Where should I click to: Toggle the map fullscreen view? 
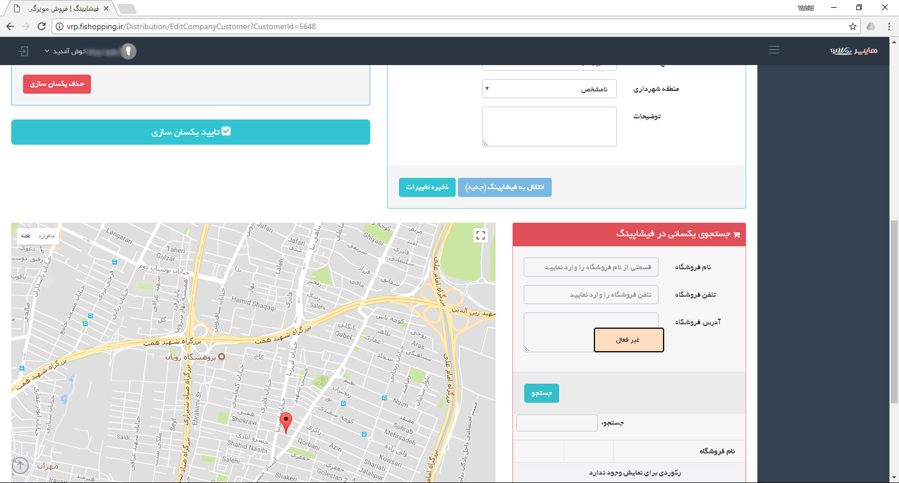click(480, 236)
